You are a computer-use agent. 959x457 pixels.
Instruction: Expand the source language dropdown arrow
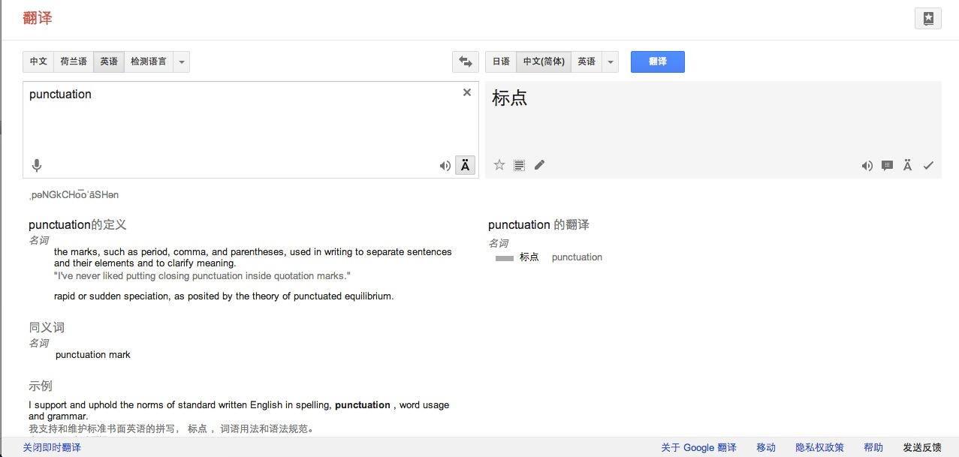tap(181, 62)
